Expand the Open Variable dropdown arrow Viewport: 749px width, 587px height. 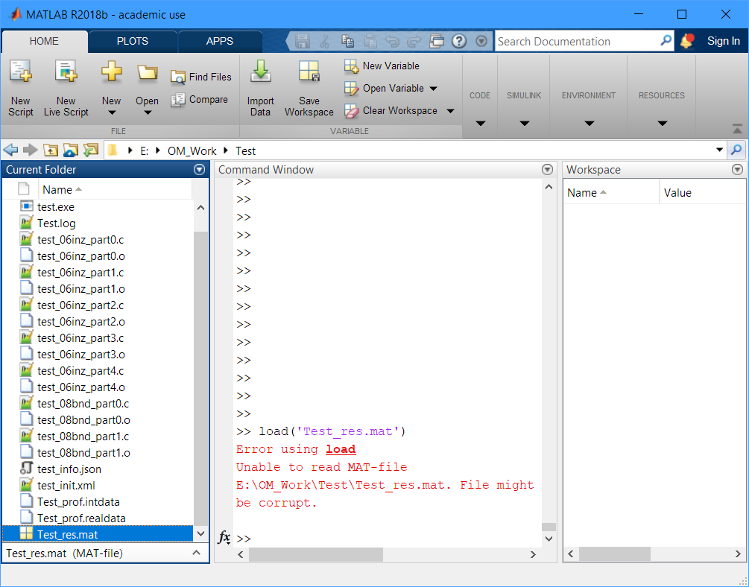[433, 89]
